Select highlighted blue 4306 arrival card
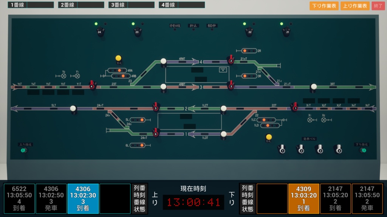Image resolution: width=387 pixels, height=217 pixels. tap(83, 198)
